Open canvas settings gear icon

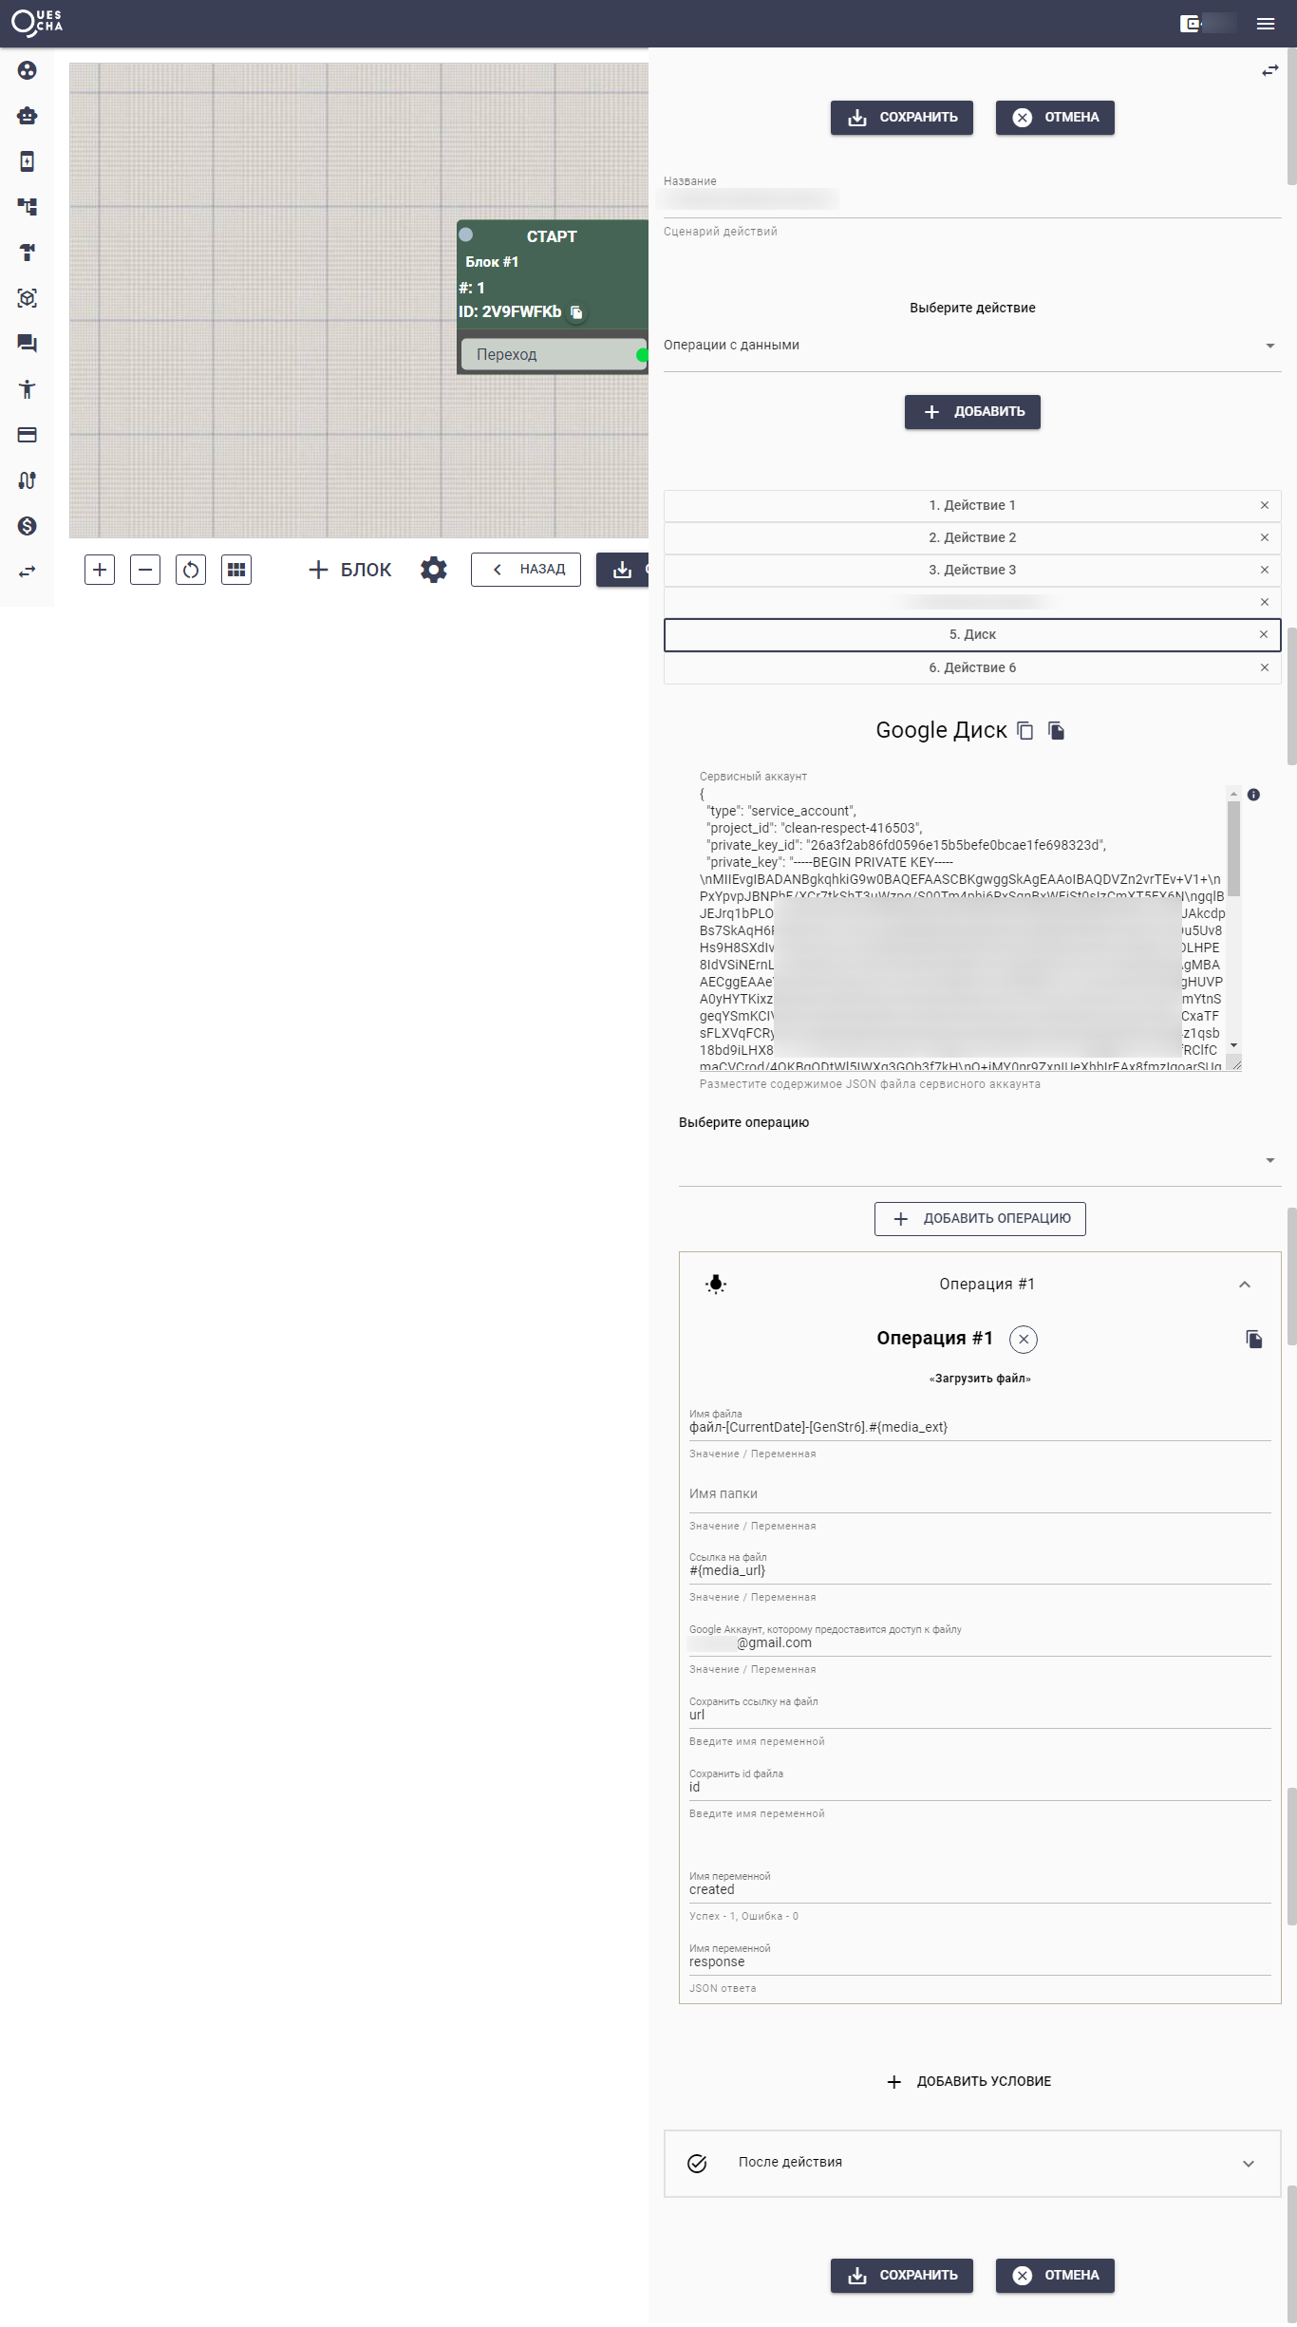tap(434, 570)
